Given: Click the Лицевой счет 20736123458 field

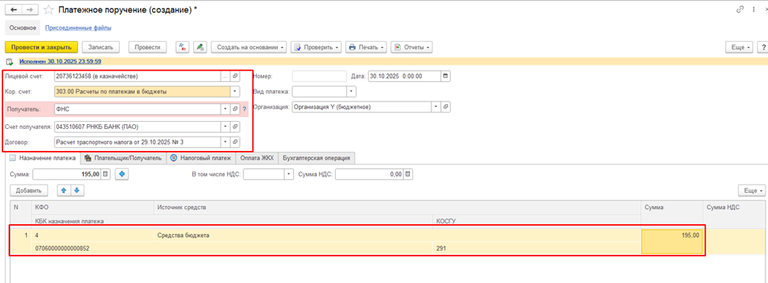Looking at the screenshot, I should point(138,76).
